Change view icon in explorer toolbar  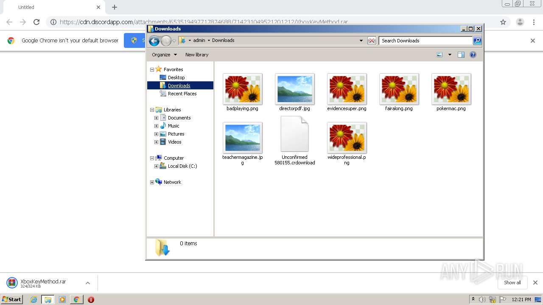coord(439,55)
